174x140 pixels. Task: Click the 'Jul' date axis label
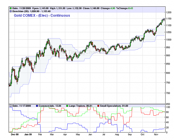(x=104, y=134)
